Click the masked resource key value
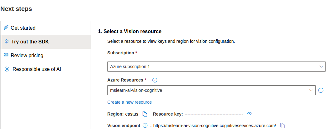 click(x=214, y=114)
